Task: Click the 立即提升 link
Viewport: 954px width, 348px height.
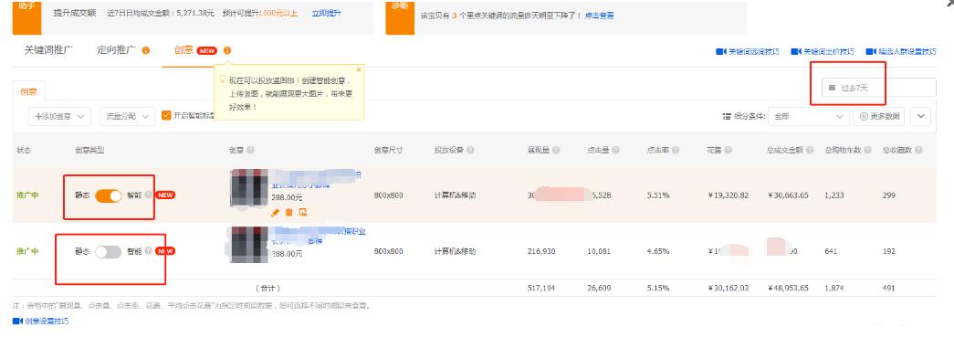Action: (327, 13)
